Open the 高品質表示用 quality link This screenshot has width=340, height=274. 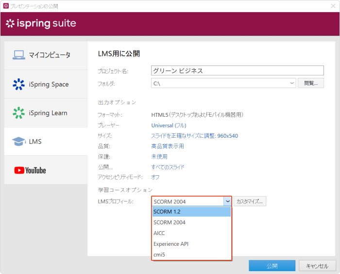pyautogui.click(x=168, y=146)
